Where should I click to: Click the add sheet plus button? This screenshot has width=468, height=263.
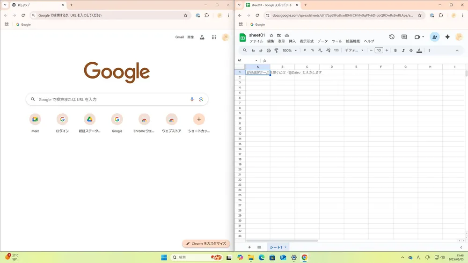point(249,247)
